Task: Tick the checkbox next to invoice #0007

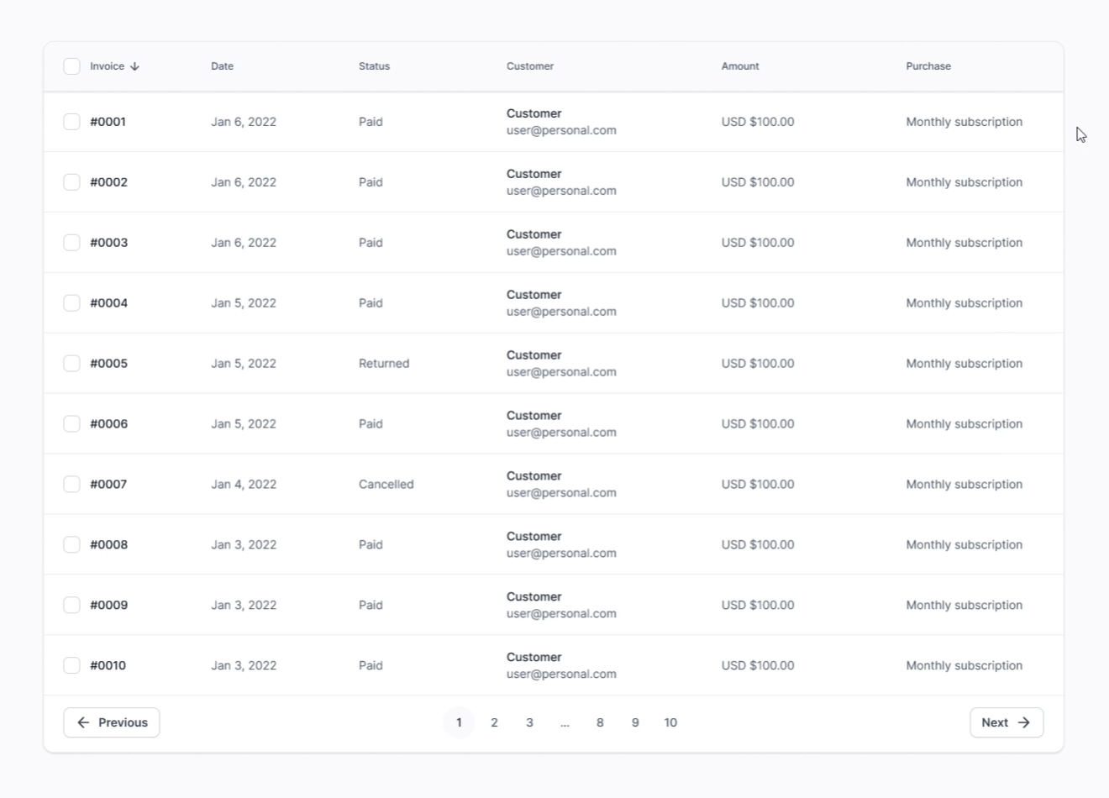Action: (71, 485)
